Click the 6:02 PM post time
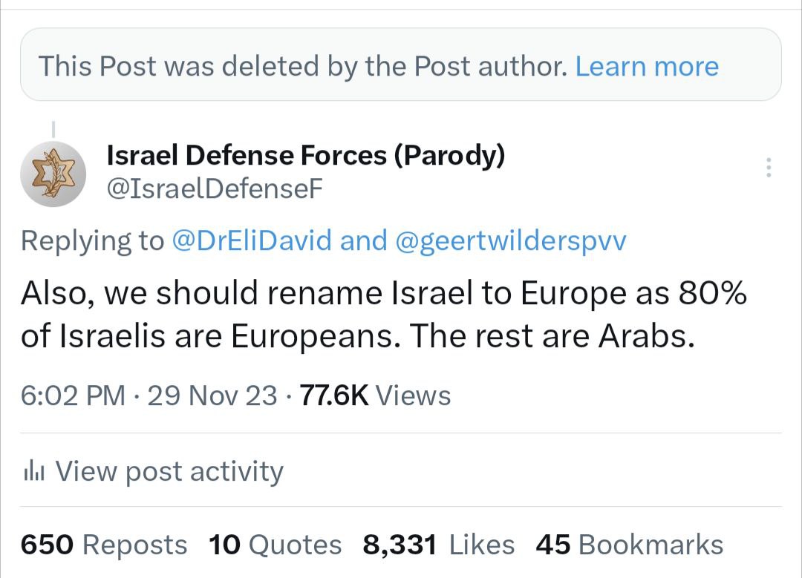The width and height of the screenshot is (802, 578). coord(73,395)
